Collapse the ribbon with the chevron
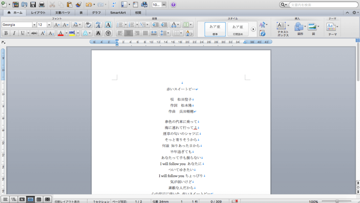Image resolution: width=360 pixels, height=203 pixels. tap(347, 13)
